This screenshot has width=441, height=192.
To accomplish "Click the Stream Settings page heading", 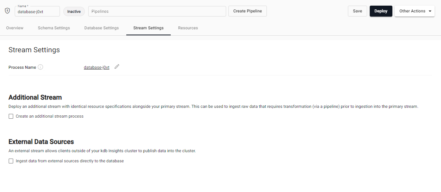I will (34, 50).
